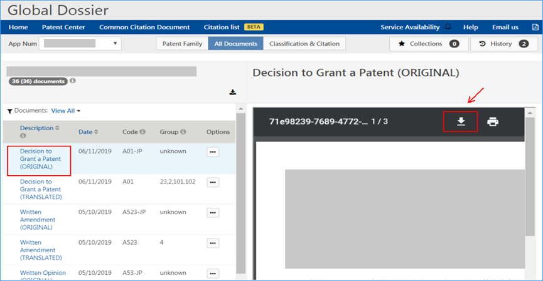Open Common Citation Document in the menu
The image size is (543, 281).
pos(144,27)
